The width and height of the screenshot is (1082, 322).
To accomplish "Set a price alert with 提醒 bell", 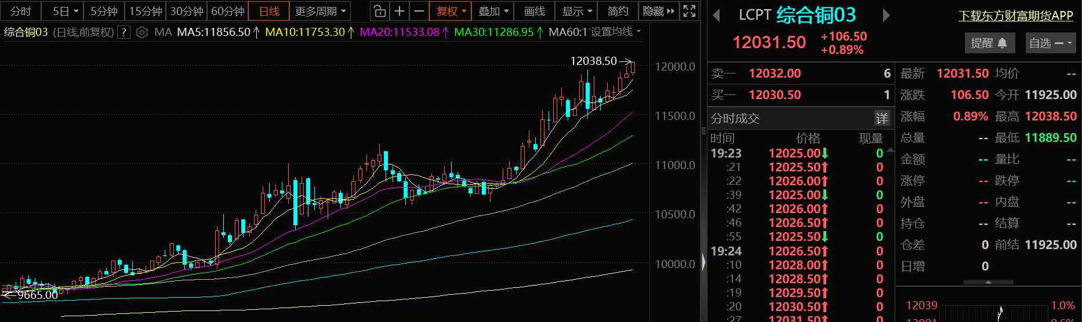I will 989,43.
